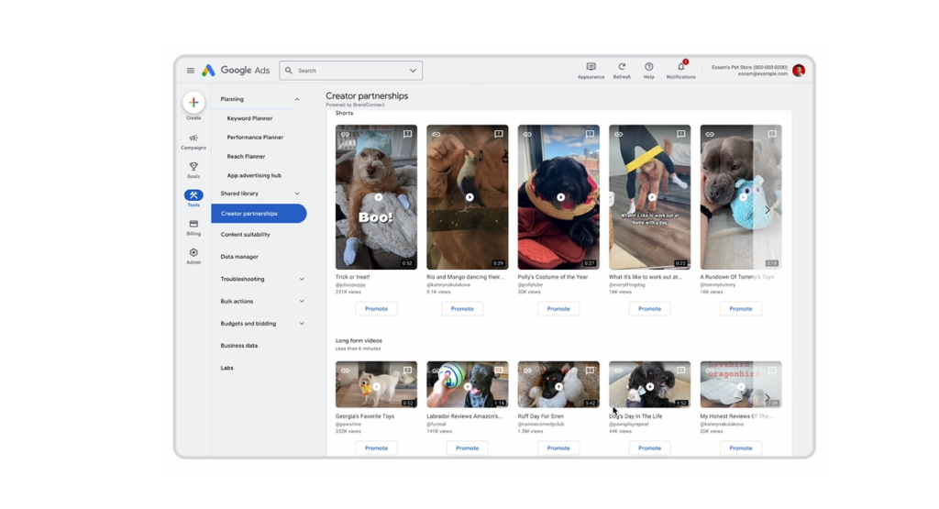The image size is (939, 509).
Task: Collapse the Planning section
Action: pyautogui.click(x=297, y=99)
